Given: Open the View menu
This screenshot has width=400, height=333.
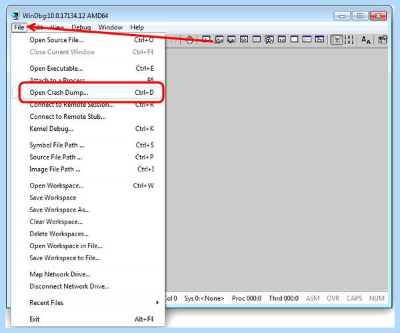Looking at the screenshot, I should 57,27.
